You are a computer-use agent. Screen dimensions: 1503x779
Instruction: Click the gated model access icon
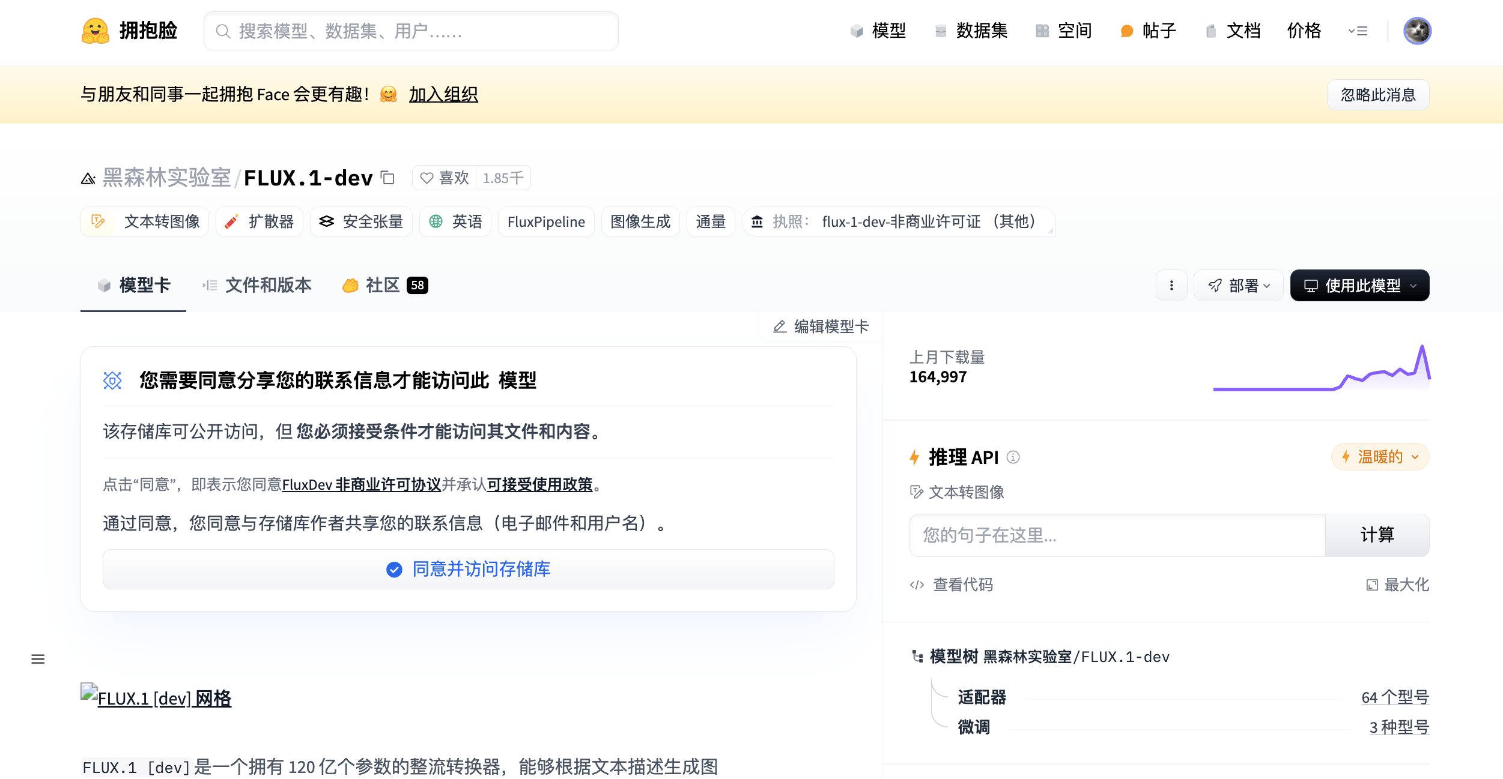(x=112, y=380)
